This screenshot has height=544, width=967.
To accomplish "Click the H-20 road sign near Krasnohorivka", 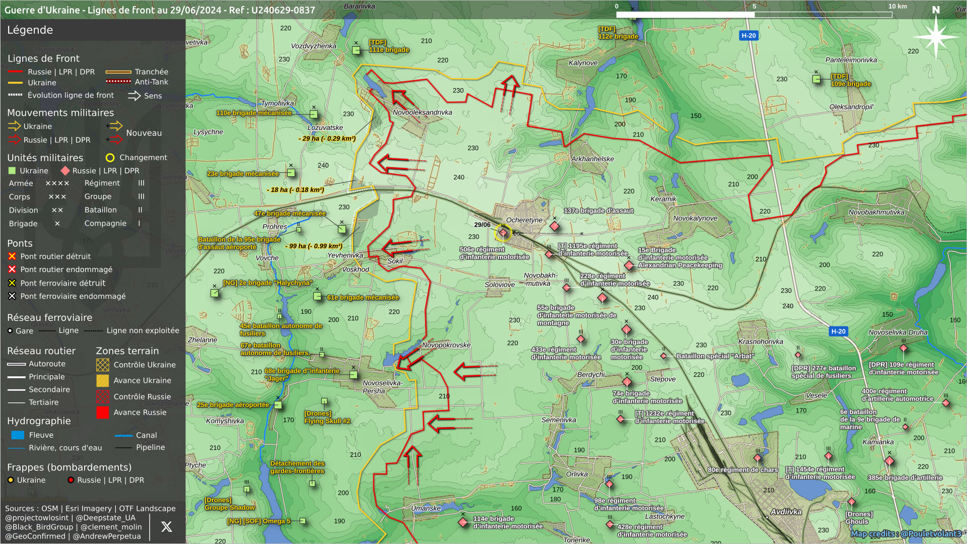I will [x=838, y=331].
